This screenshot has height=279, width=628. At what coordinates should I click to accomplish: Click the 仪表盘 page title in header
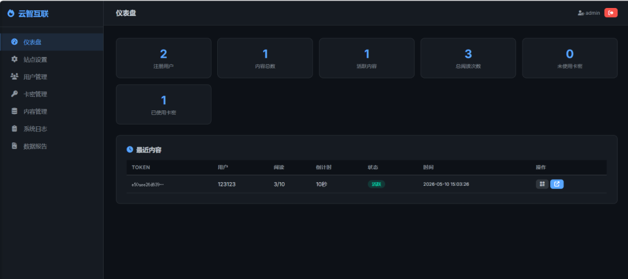click(x=126, y=13)
